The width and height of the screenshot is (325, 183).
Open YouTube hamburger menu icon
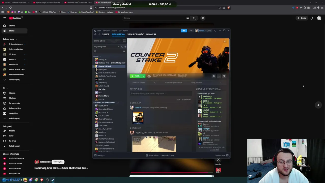pos(5,18)
